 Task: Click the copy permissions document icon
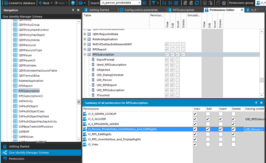(x=205, y=3)
